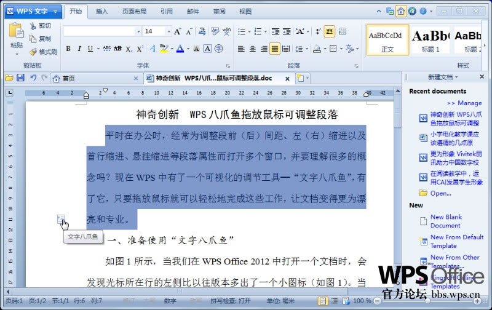Screen dimensions: 492x310
Task: Toggle the highlighted paragraph layout button
Action: coord(329,31)
